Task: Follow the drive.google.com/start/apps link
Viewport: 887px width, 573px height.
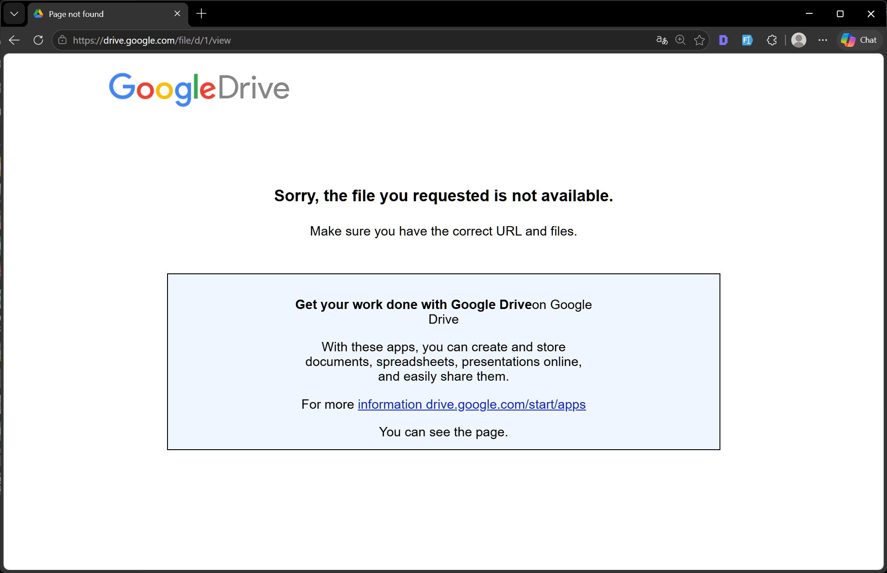Action: [472, 404]
